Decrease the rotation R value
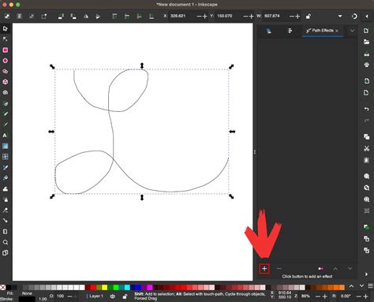Screen dimensions: 374x302 pyautogui.click(x=359, y=296)
